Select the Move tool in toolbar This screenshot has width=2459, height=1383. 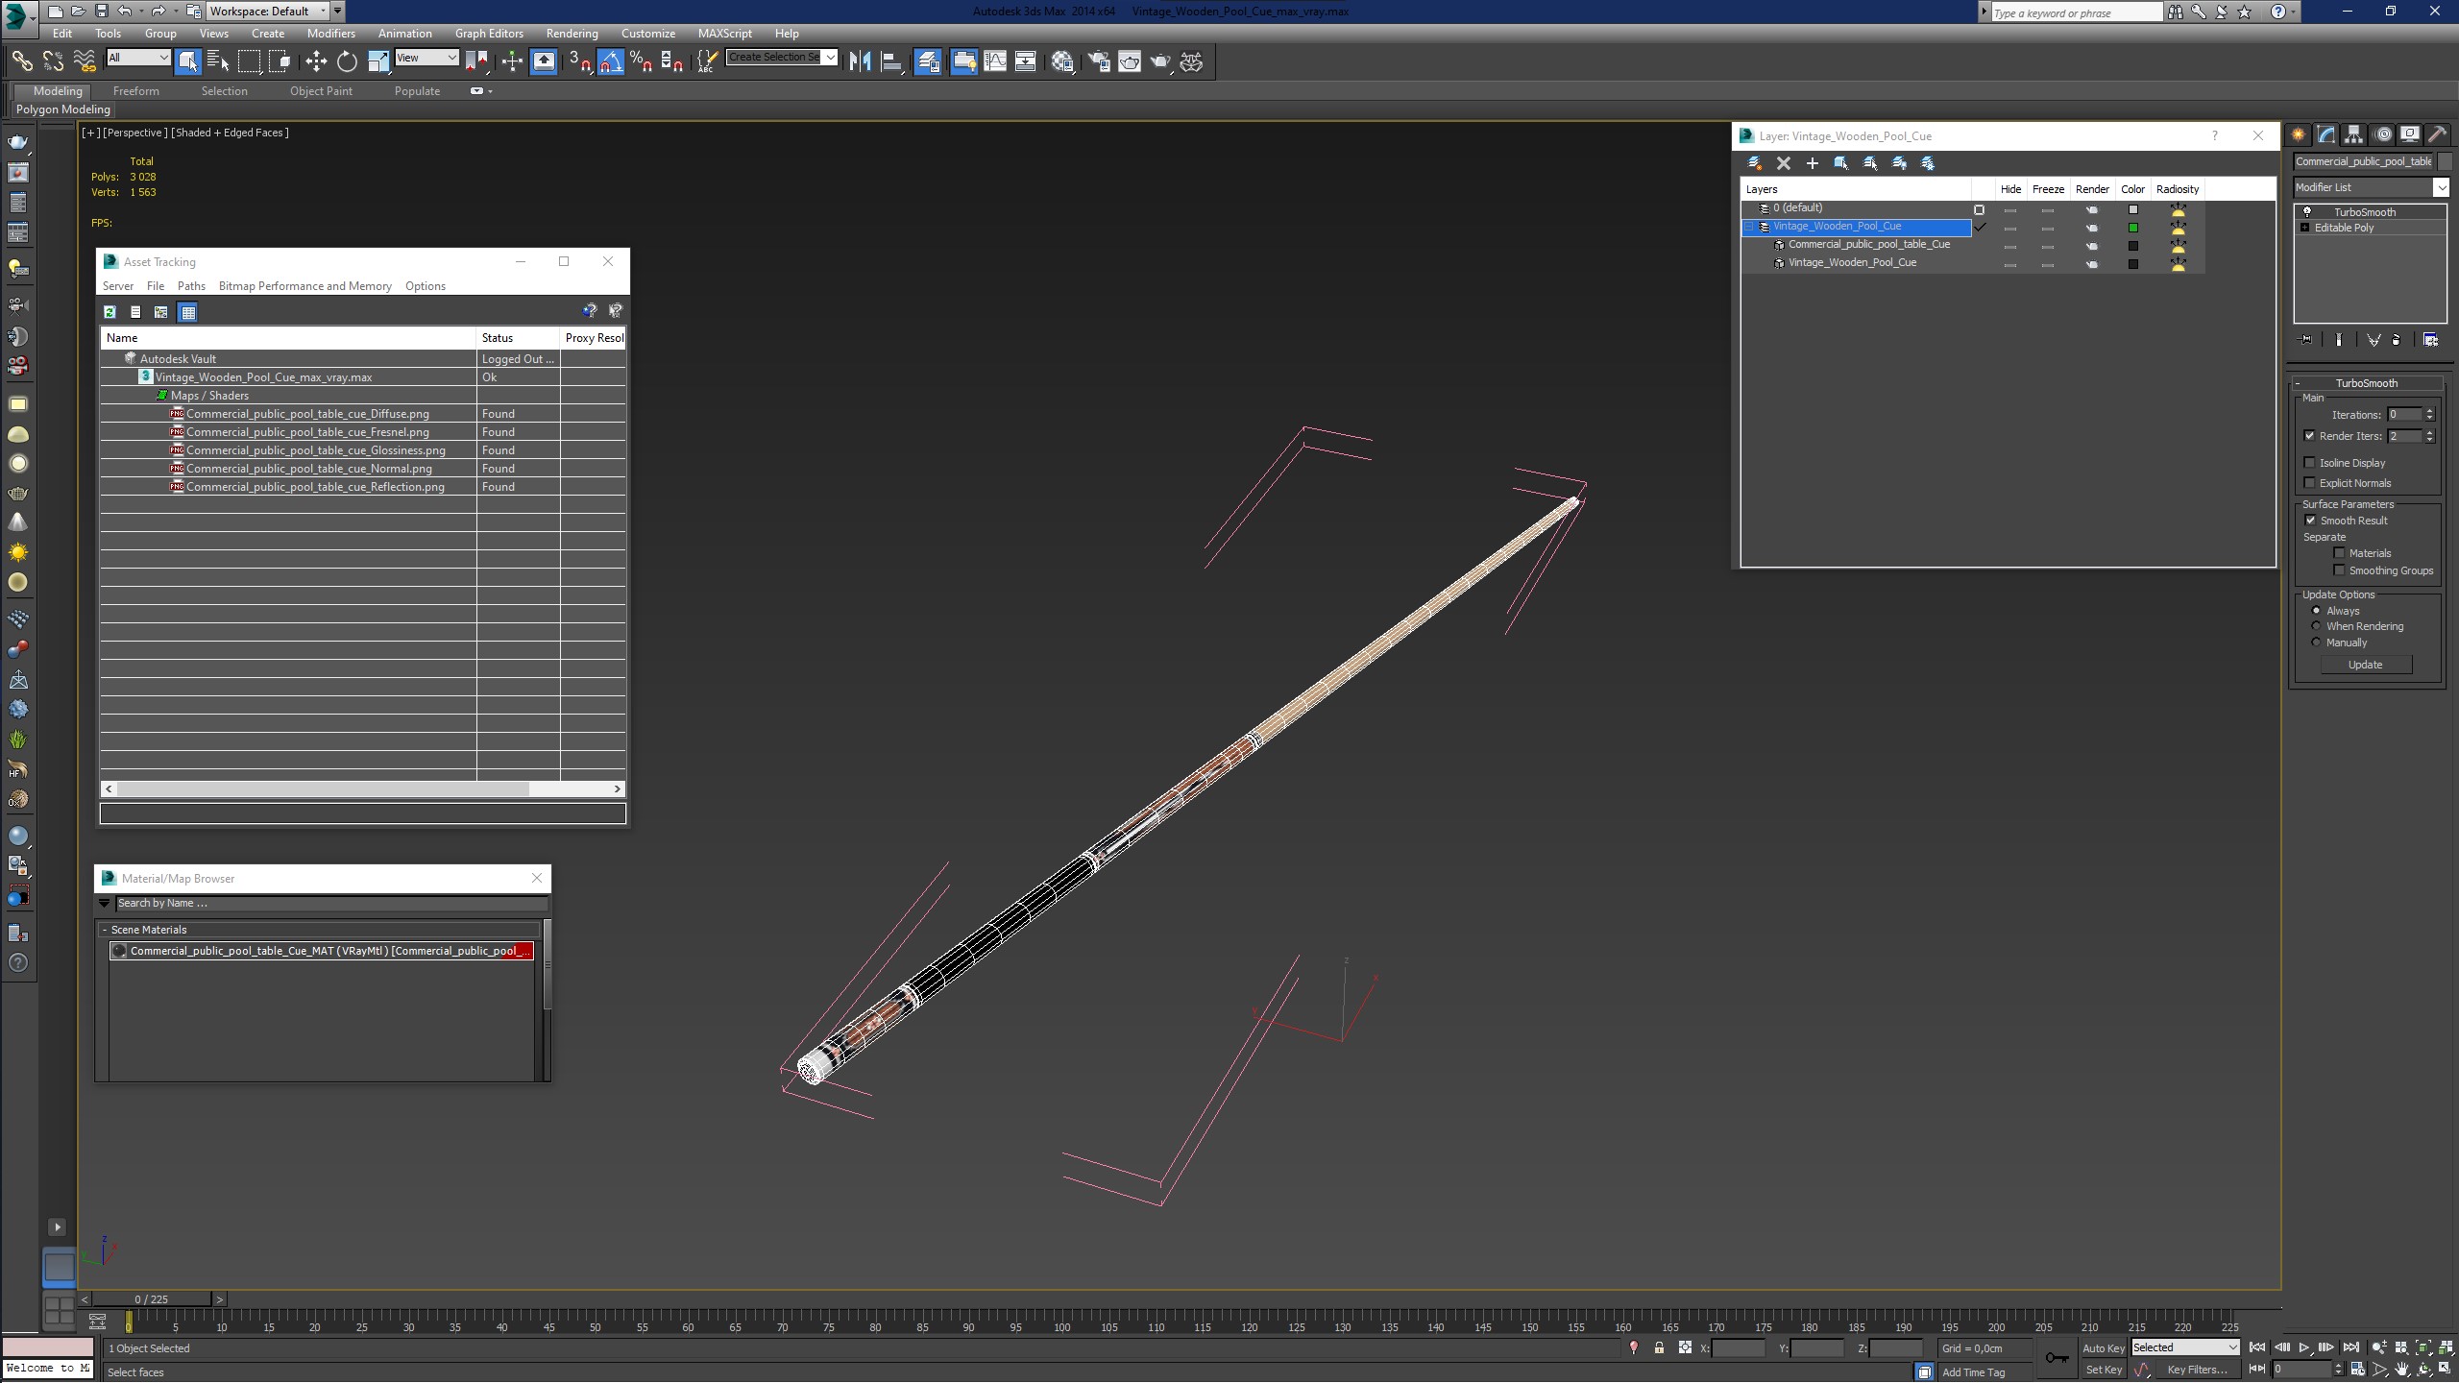click(316, 61)
